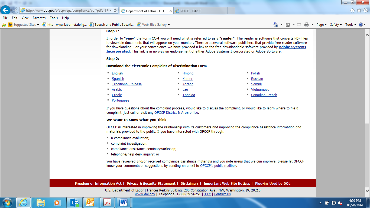Open Microsoft Outlook from the taskbar
The width and height of the screenshot is (370, 208).
[90, 203]
